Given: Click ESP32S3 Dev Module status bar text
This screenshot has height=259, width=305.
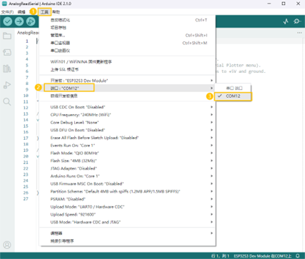Looking at the screenshot, I should 263,256.
